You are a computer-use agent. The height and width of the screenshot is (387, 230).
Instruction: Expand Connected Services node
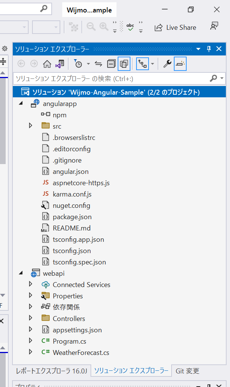31,284
